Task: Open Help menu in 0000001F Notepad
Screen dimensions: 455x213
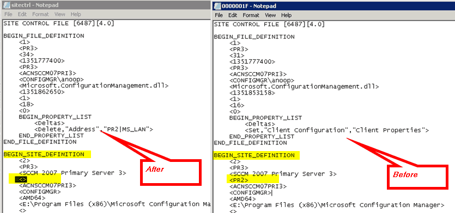Action: click(286, 15)
